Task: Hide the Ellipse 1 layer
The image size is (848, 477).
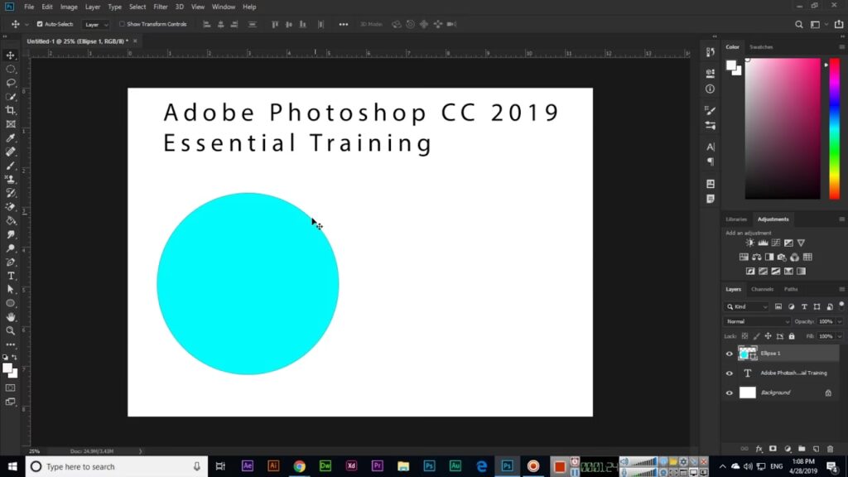Action: [x=730, y=354]
